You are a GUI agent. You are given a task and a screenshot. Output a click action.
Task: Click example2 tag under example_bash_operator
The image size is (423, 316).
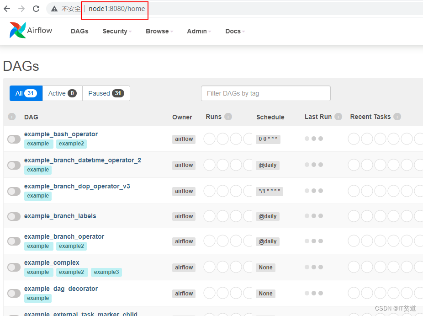[x=71, y=144]
